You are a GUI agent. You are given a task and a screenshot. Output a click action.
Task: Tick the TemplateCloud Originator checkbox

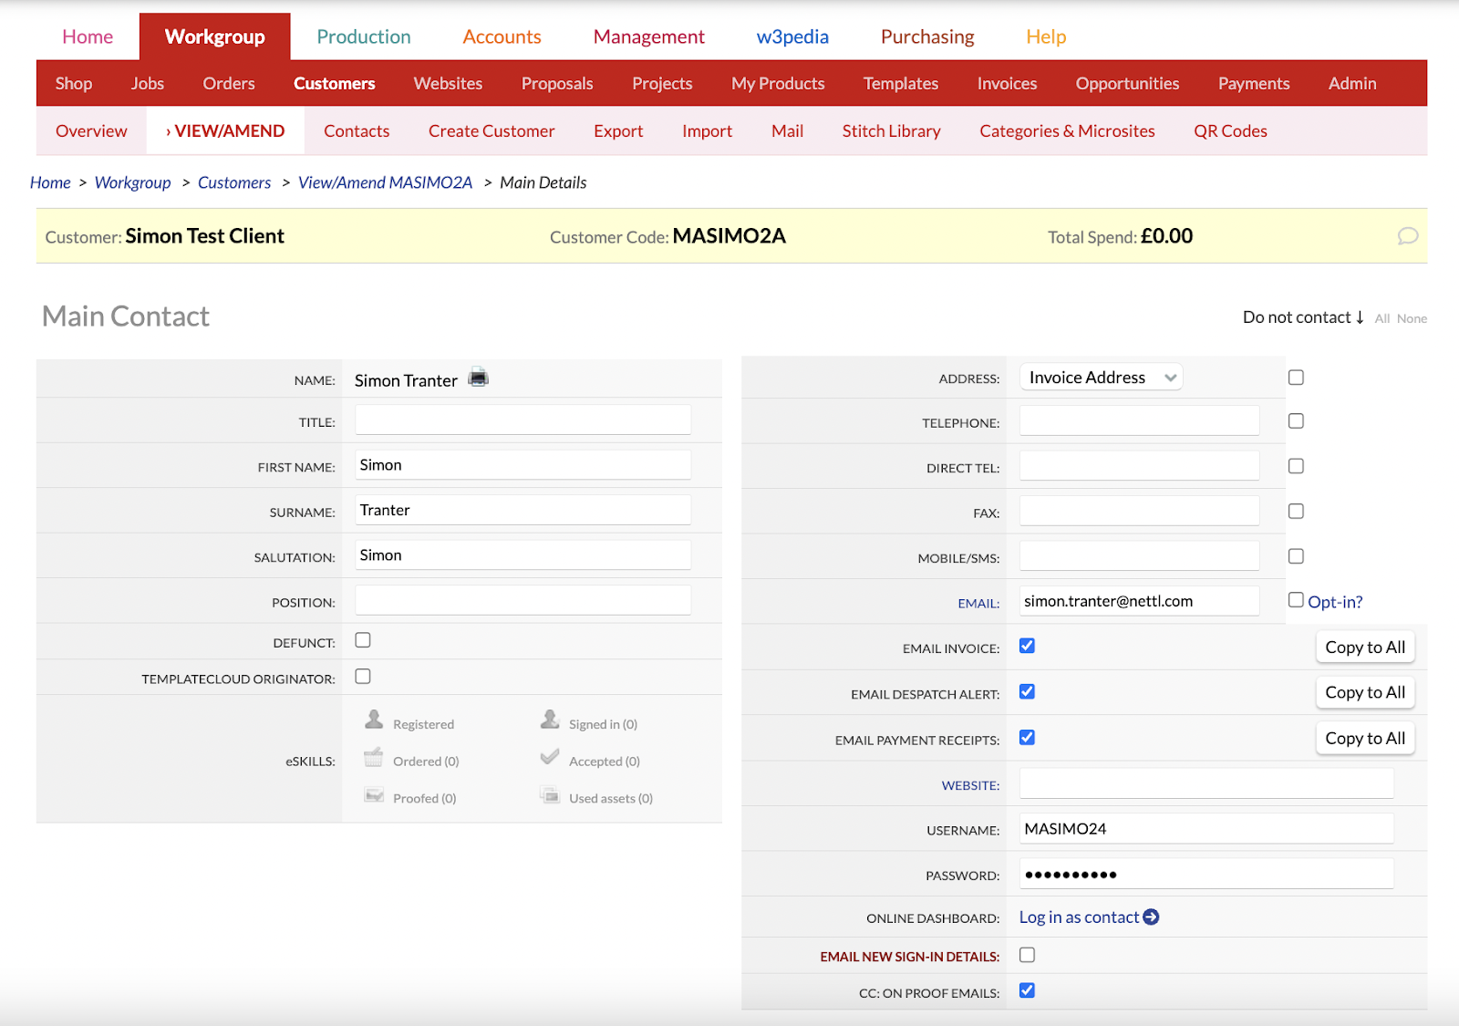click(363, 677)
